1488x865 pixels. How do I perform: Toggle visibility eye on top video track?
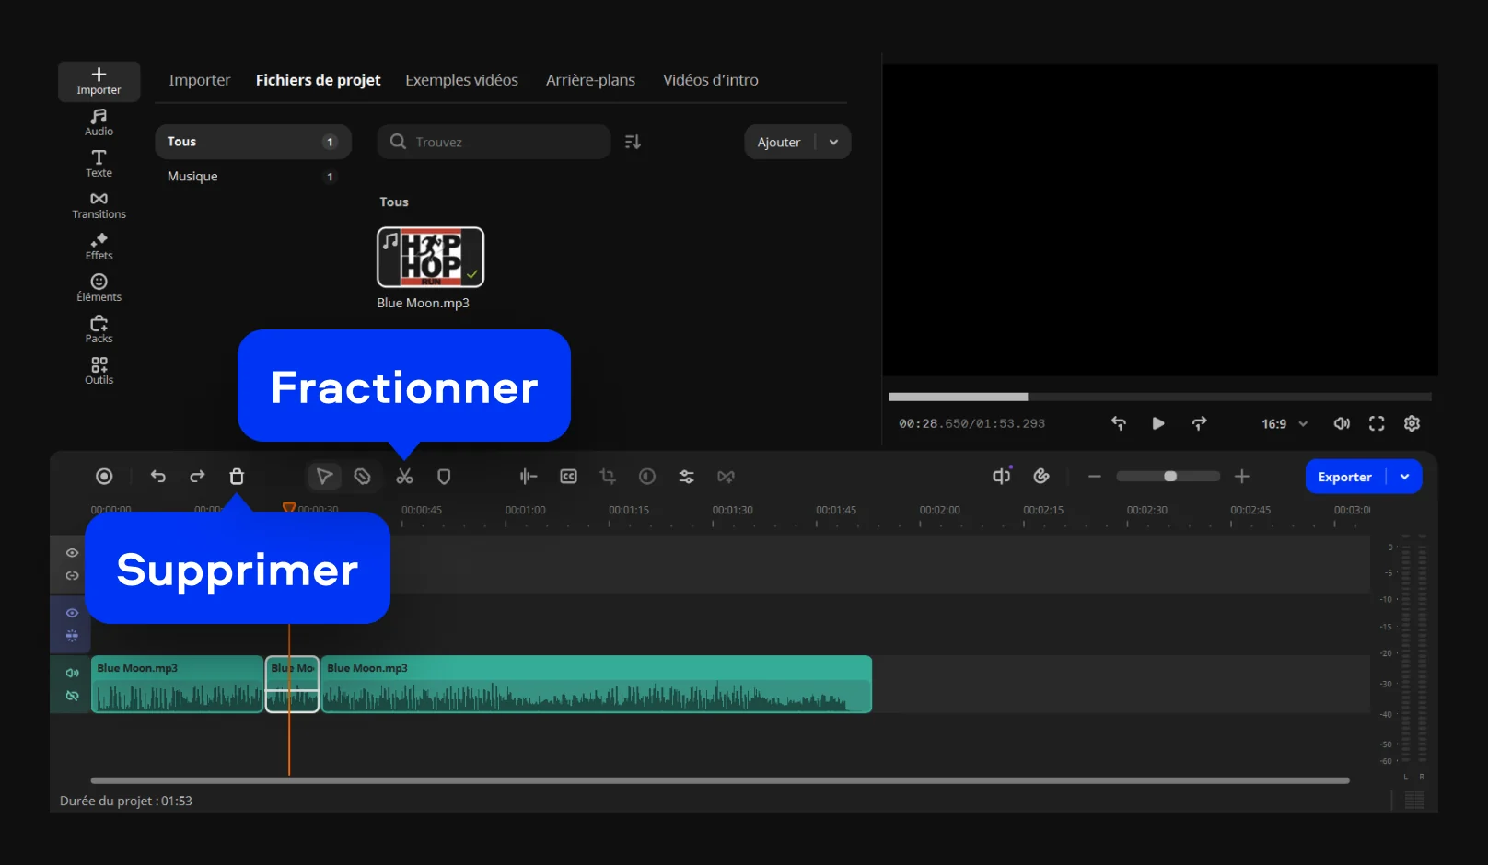coord(72,553)
